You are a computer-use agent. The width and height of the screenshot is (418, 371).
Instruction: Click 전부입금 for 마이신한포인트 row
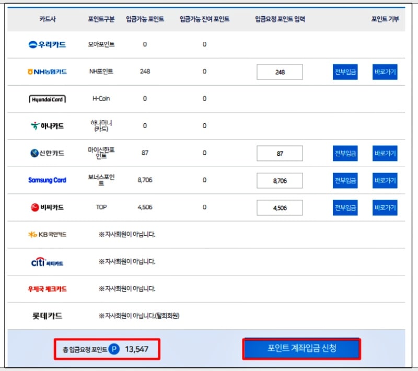(x=345, y=153)
